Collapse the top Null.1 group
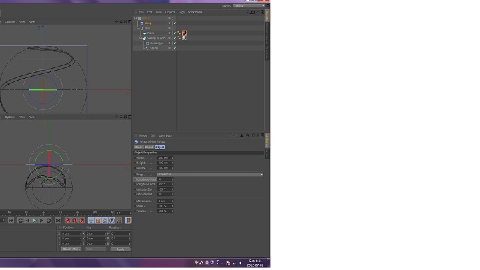The height and width of the screenshot is (270, 480). (x=135, y=18)
